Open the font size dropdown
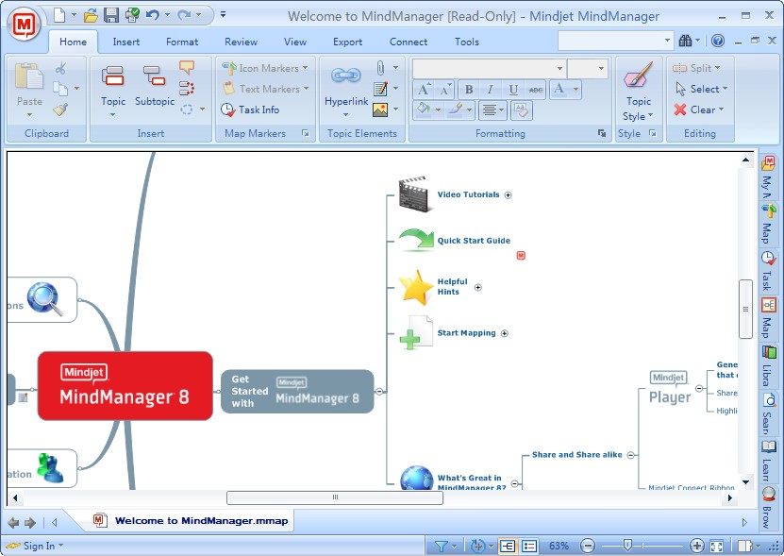This screenshot has width=784, height=556. tap(601, 68)
